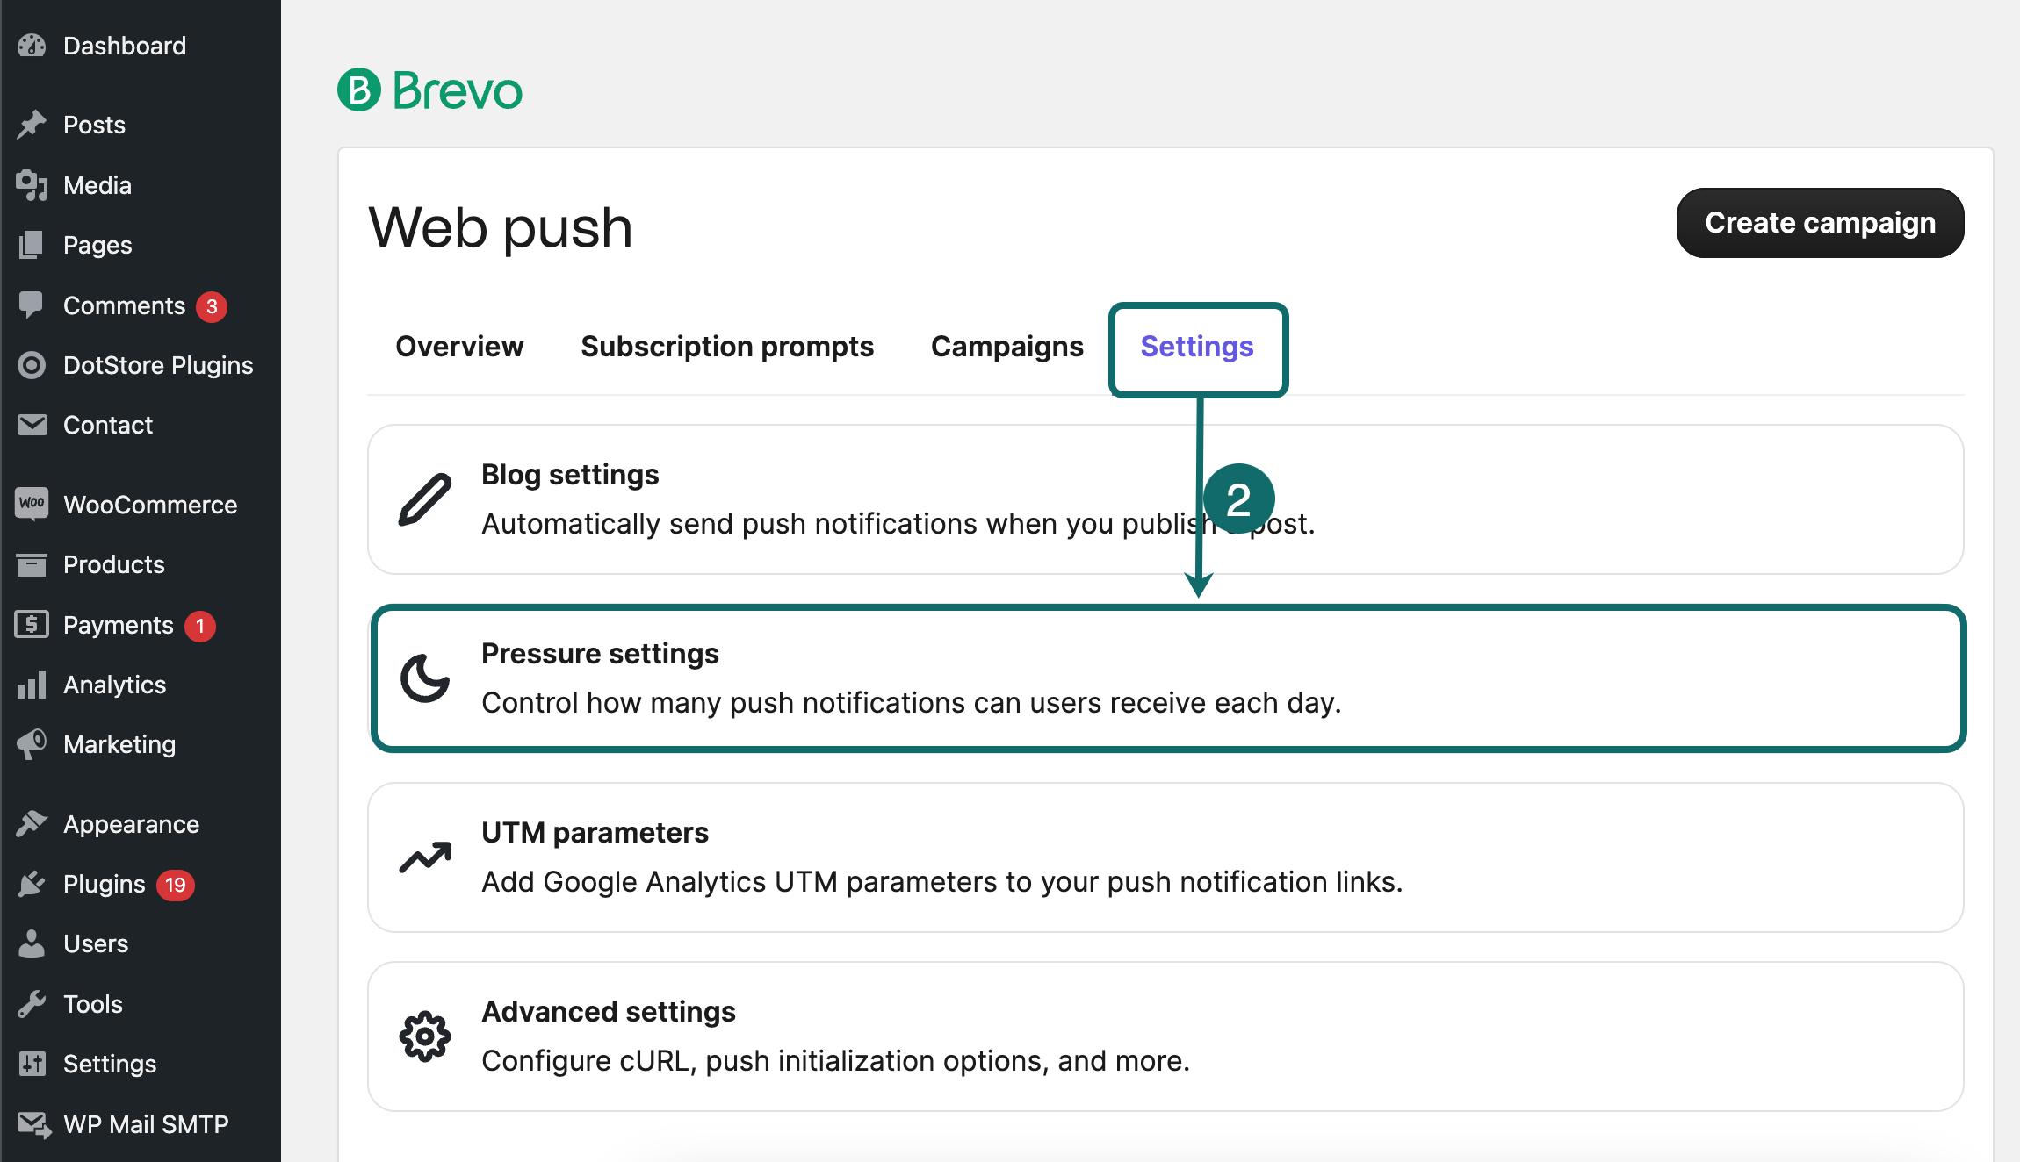Open Pressure settings card
2020x1162 pixels.
(1166, 678)
